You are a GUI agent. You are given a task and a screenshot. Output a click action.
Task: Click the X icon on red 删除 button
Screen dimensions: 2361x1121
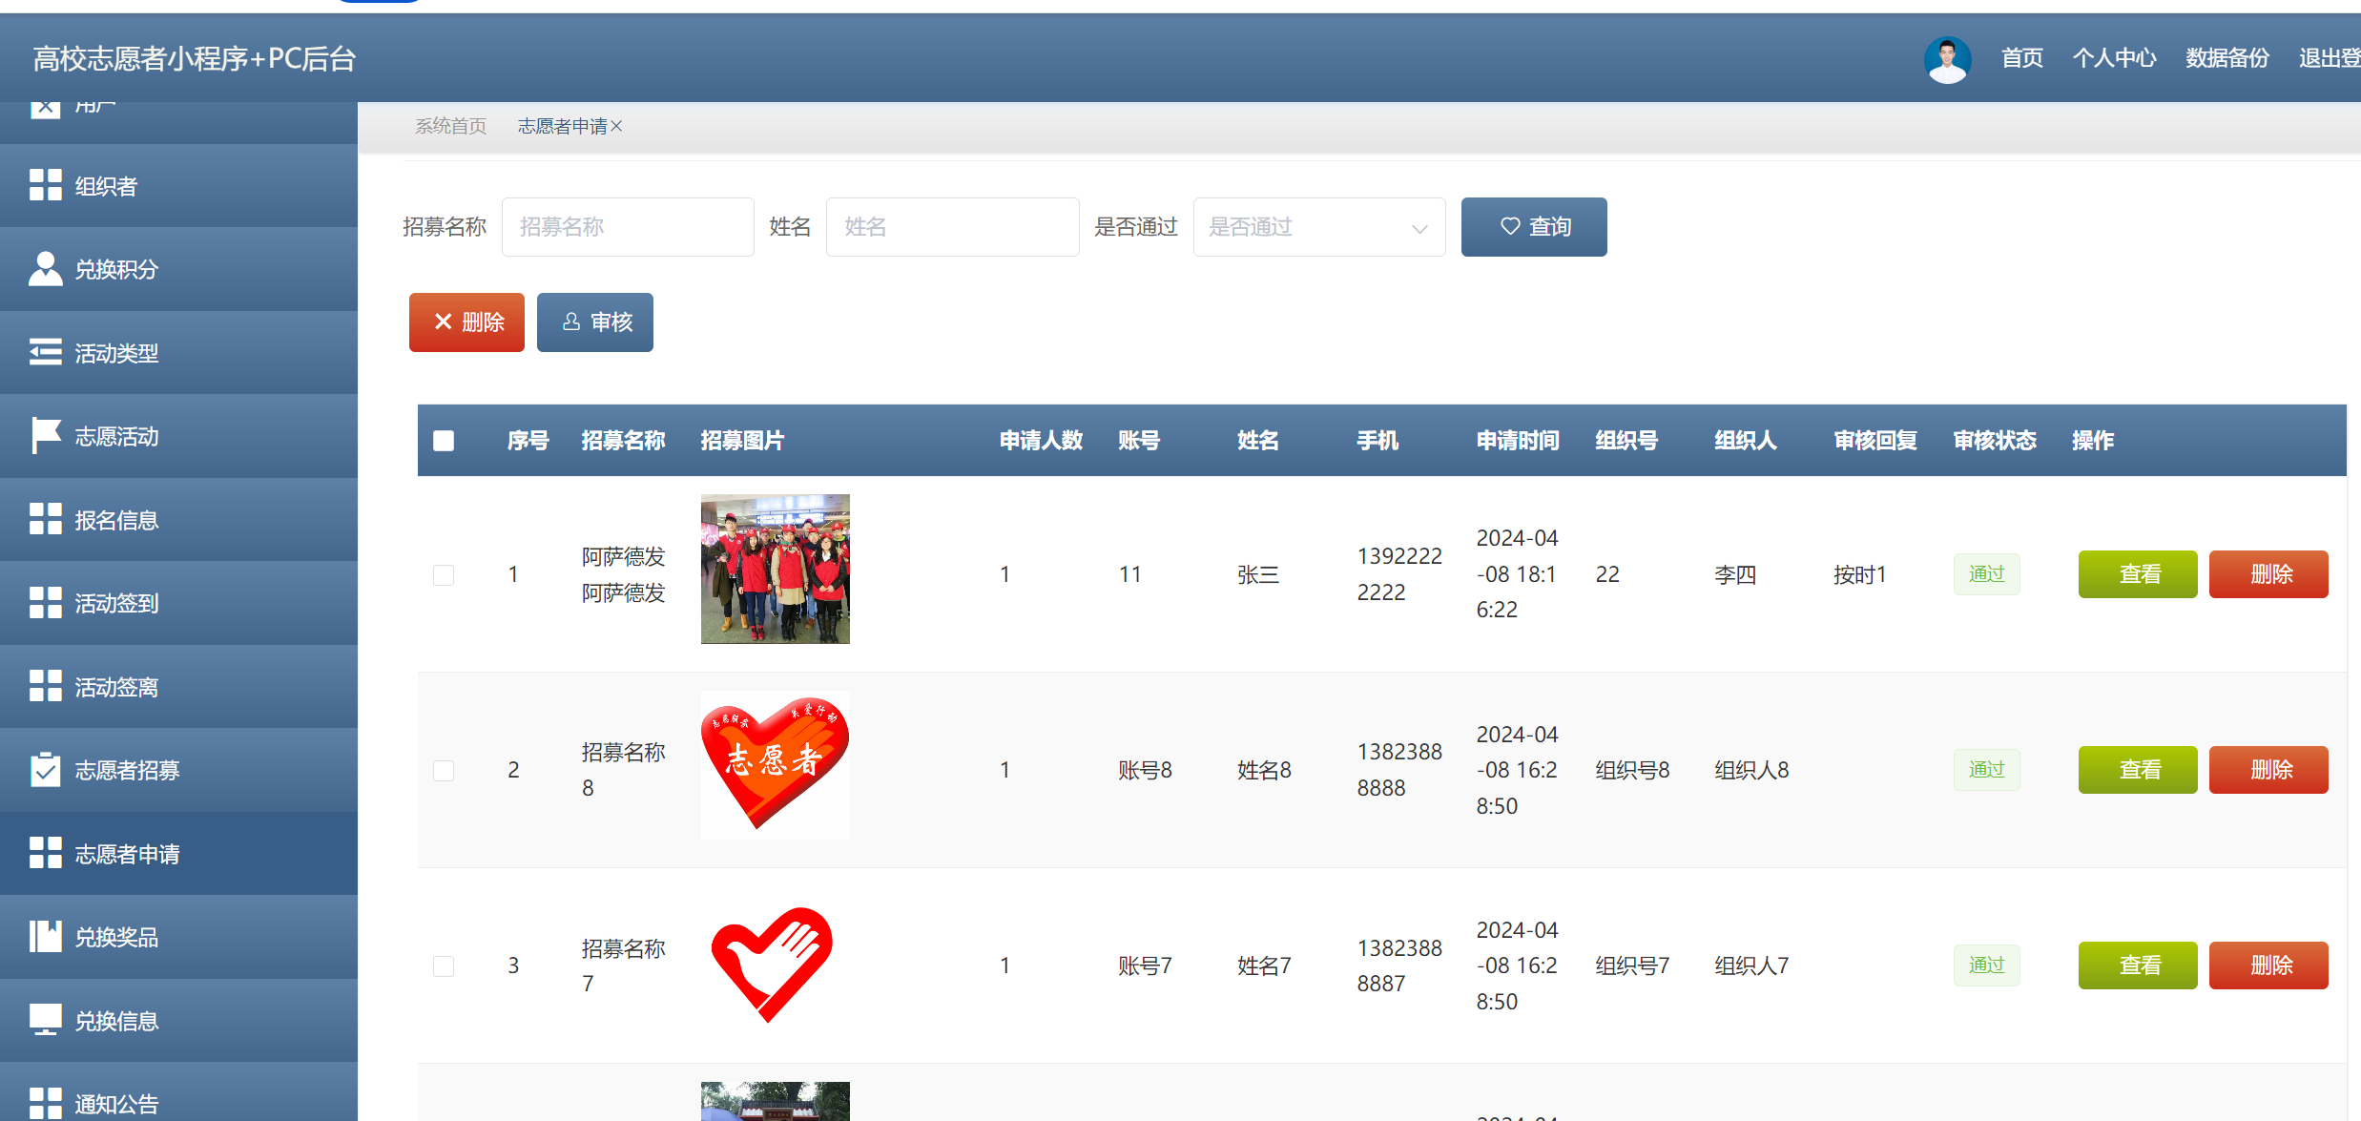[443, 322]
